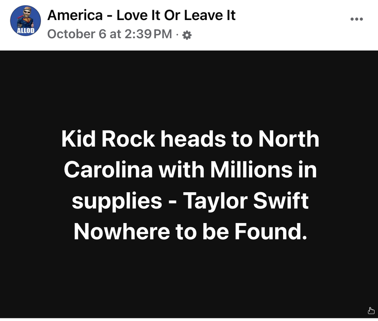
Task: Open the three-dot post options menu
Action: click(x=356, y=19)
